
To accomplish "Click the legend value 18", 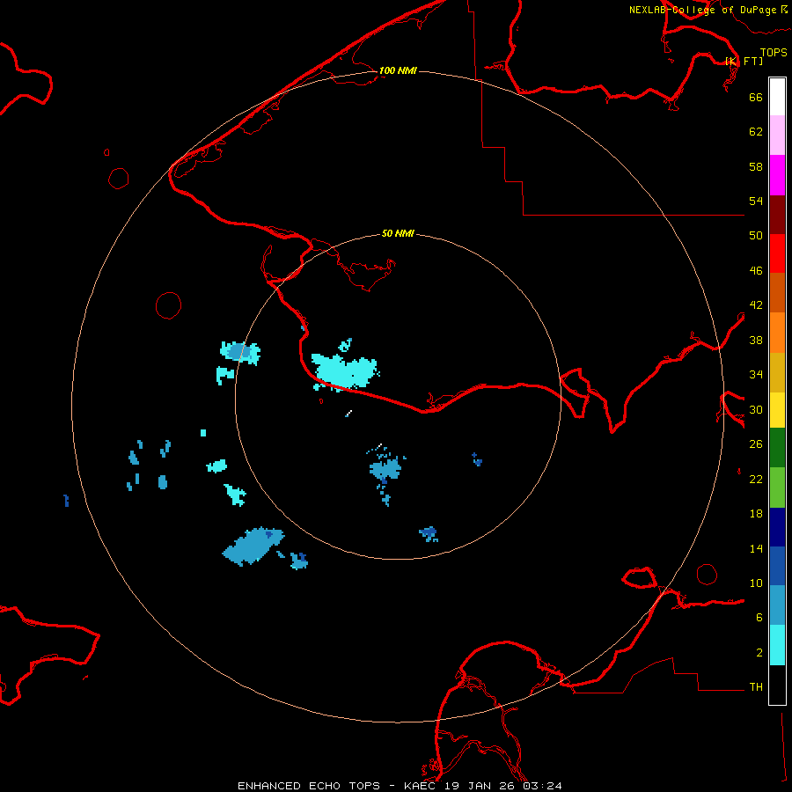I will click(x=756, y=514).
